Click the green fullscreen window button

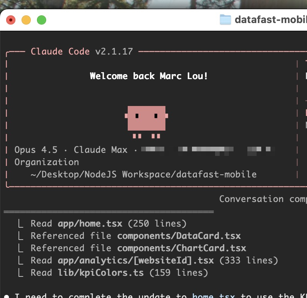point(42,20)
